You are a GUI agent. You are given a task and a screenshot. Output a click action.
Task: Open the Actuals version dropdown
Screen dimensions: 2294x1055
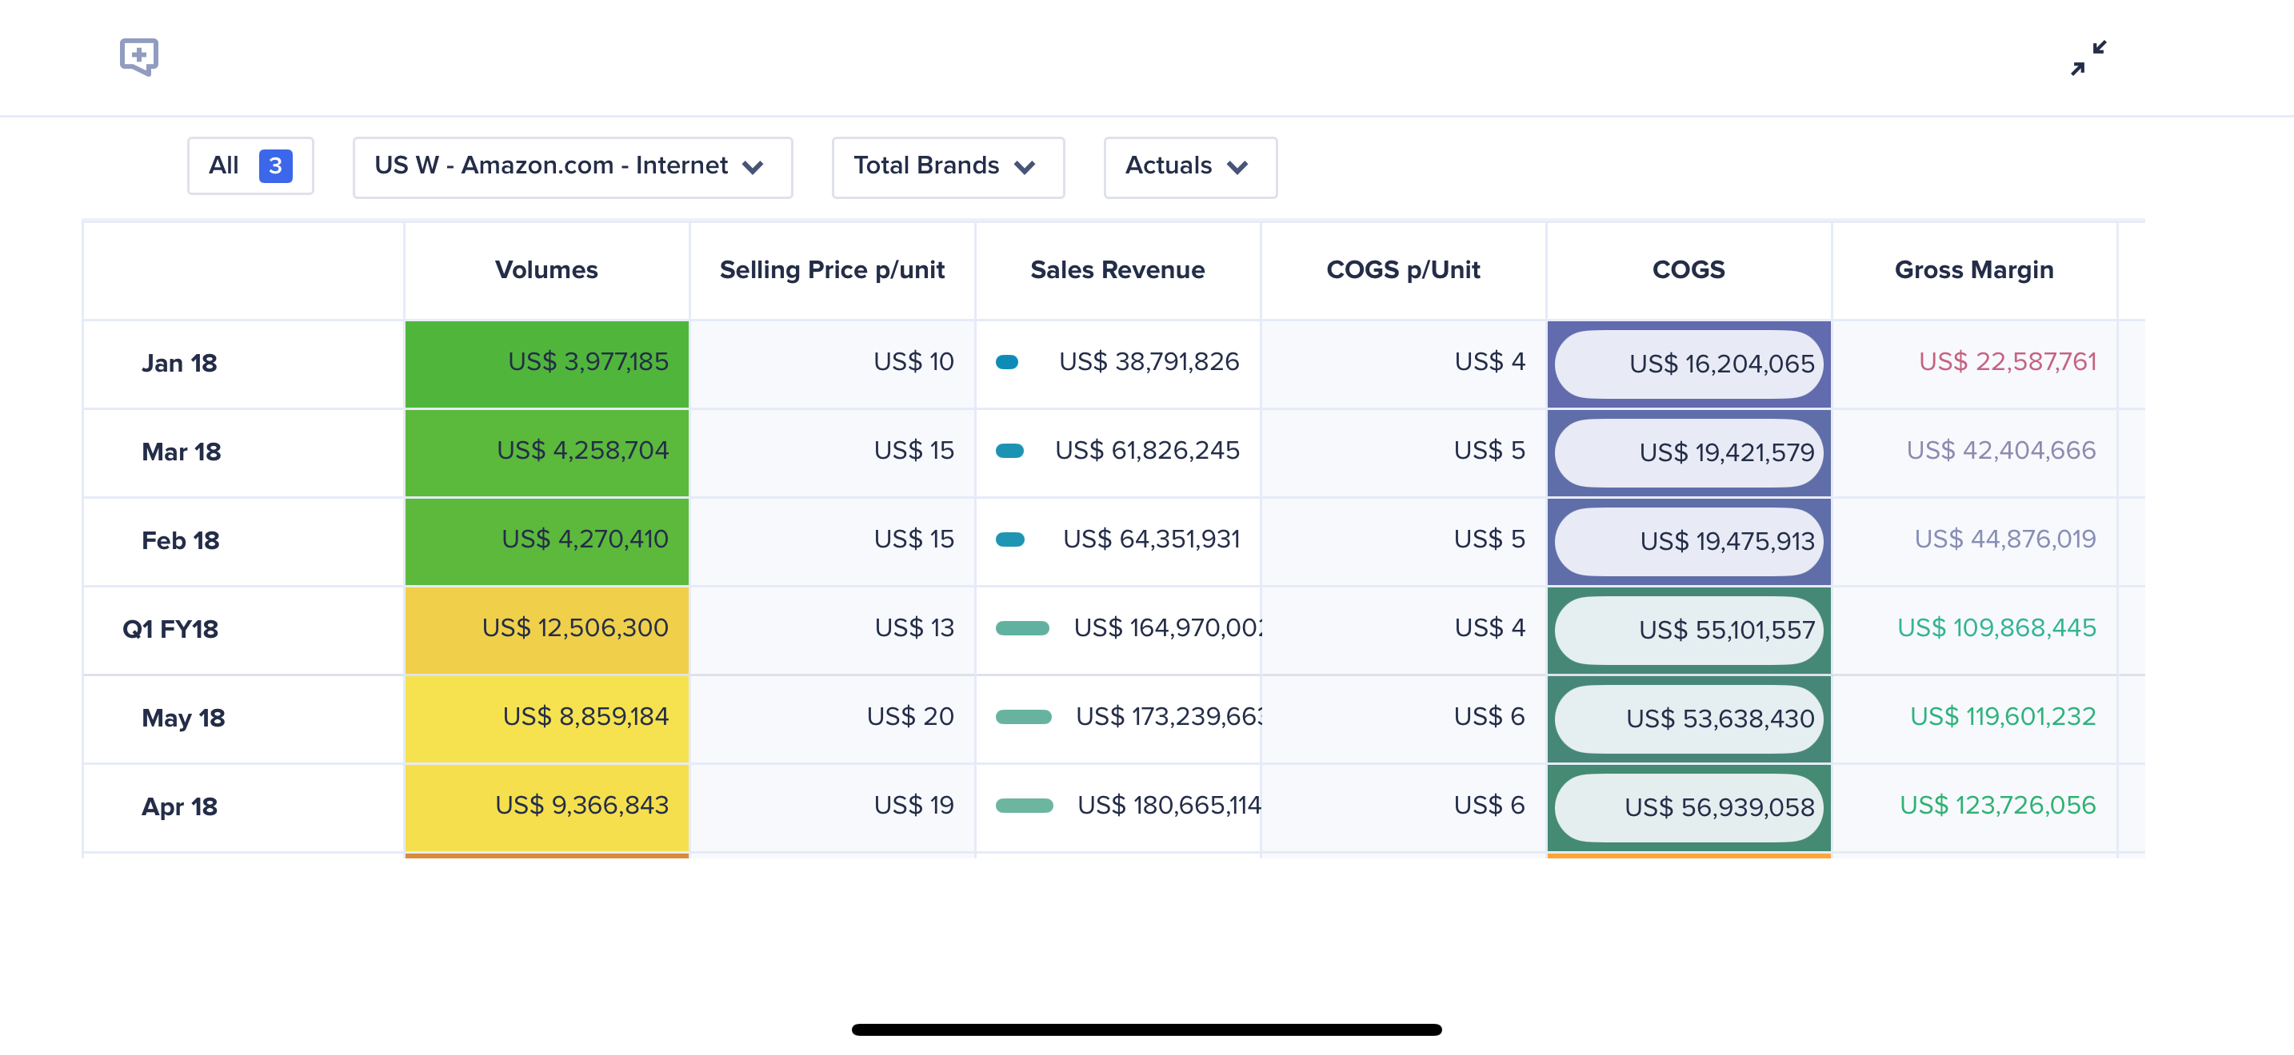tap(1189, 166)
